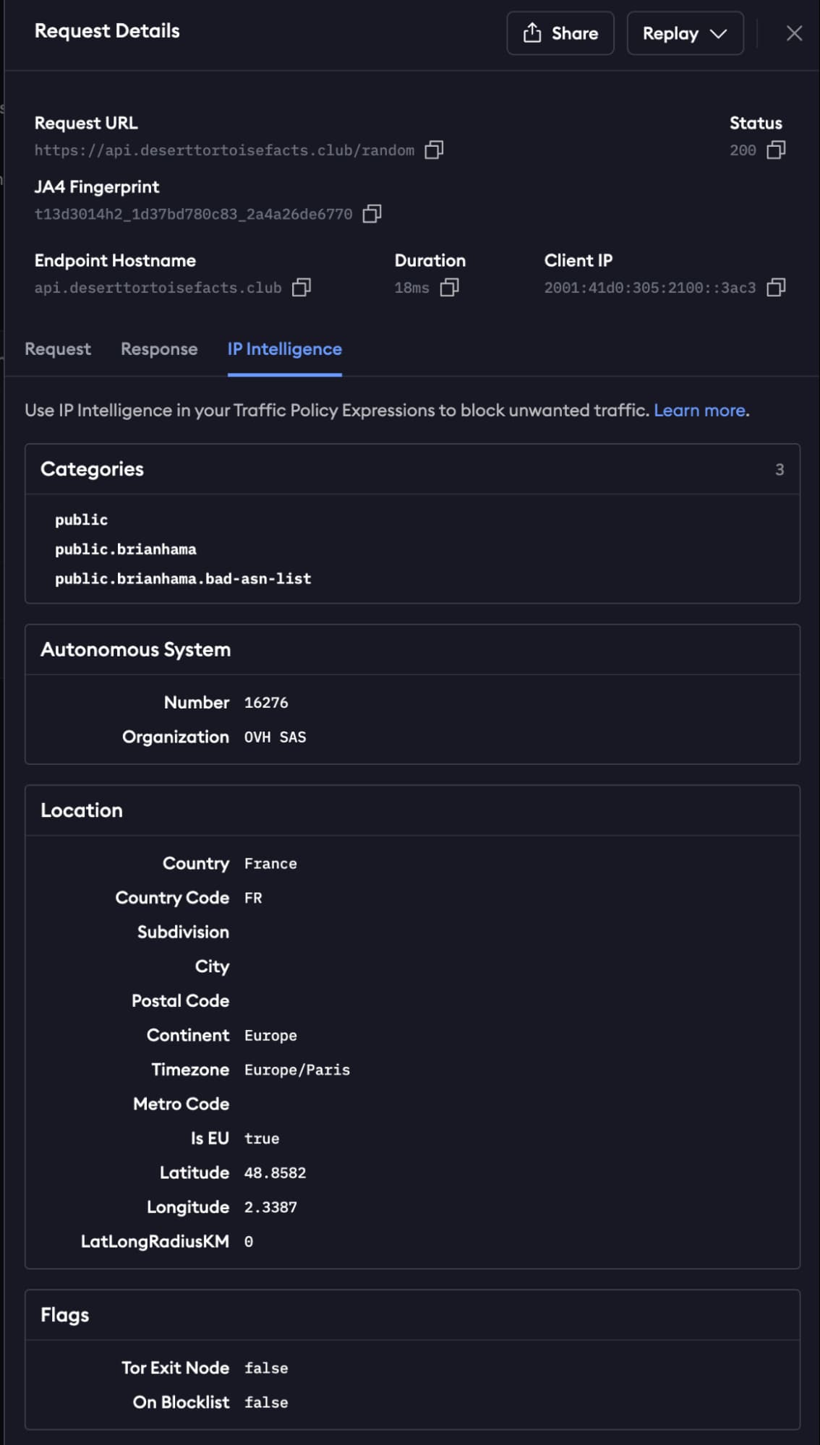The height and width of the screenshot is (1445, 820).
Task: Open the Learn more link
Action: [699, 411]
